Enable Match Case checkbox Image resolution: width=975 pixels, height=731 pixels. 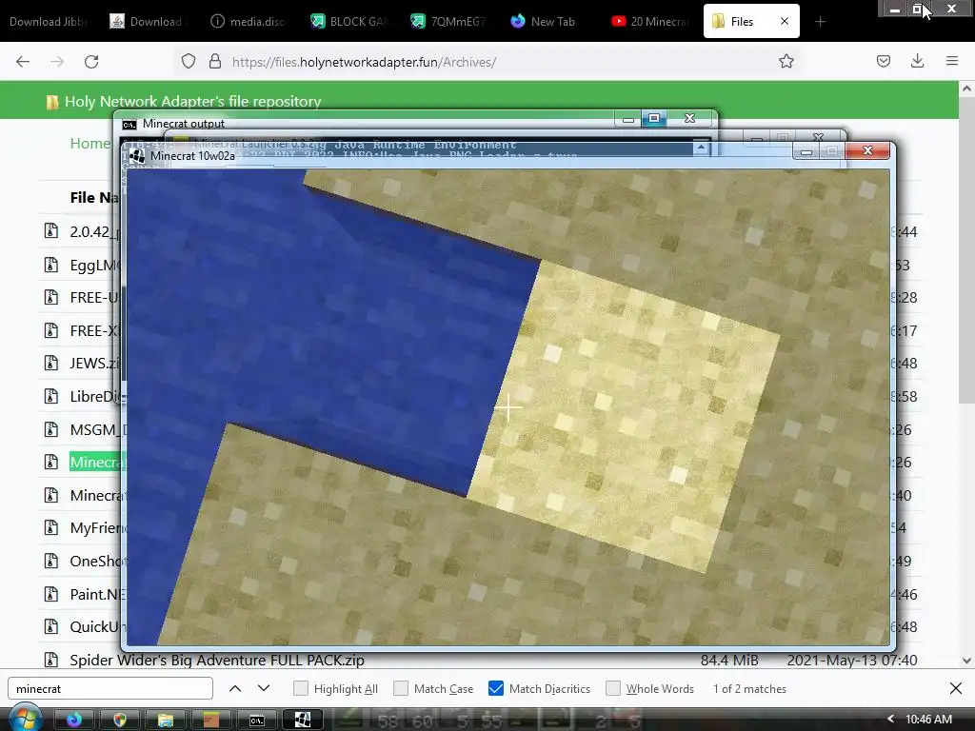pyautogui.click(x=401, y=688)
